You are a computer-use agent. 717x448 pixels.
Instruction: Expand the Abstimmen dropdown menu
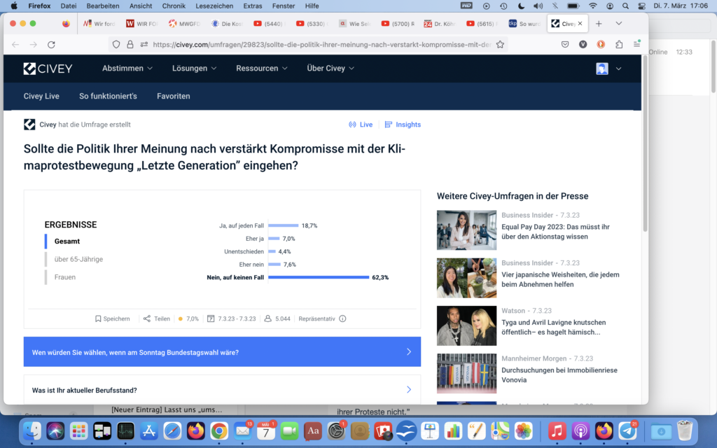pyautogui.click(x=127, y=69)
